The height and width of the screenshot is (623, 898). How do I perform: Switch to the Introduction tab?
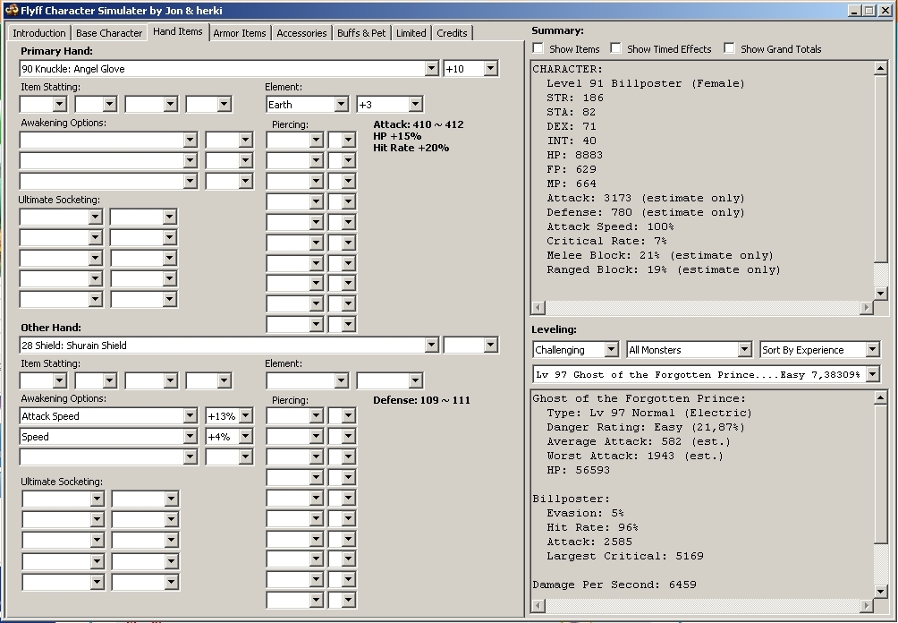coord(39,33)
